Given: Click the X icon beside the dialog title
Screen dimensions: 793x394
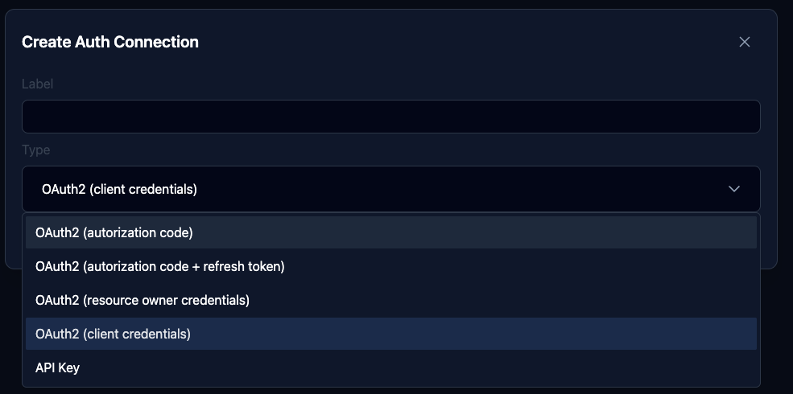Looking at the screenshot, I should tap(744, 42).
